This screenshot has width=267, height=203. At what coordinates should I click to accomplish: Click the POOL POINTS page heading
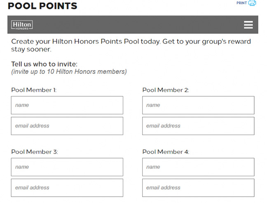pyautogui.click(x=42, y=6)
